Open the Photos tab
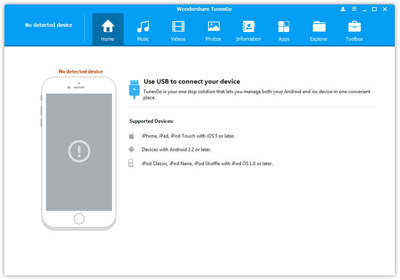The image size is (400, 280). [213, 30]
